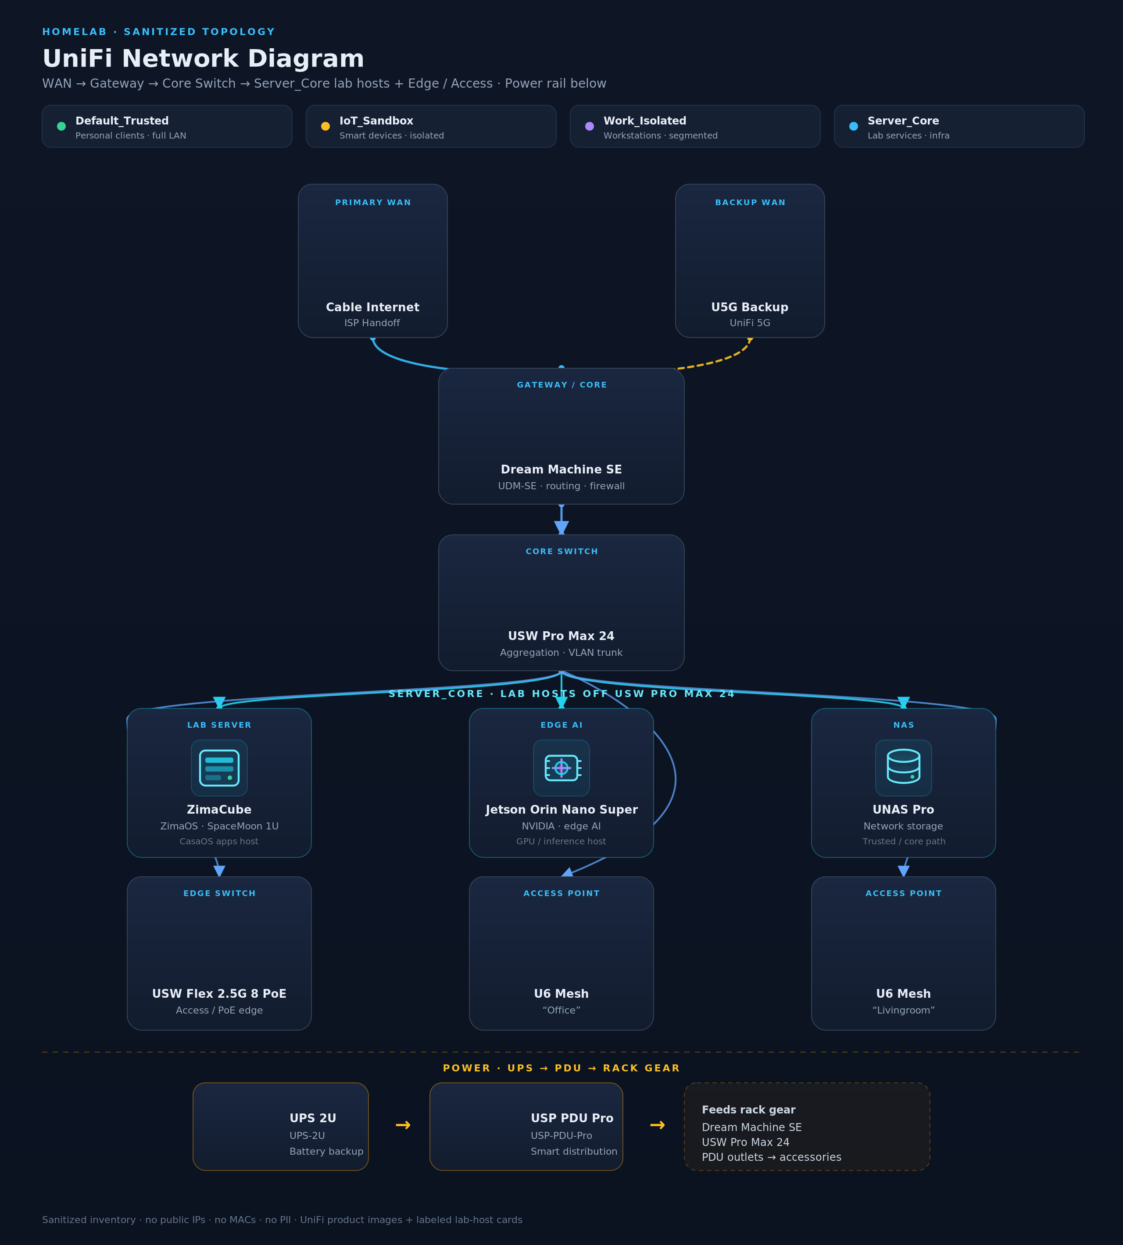
Task: Click the blue Server_Core legend dot
Action: 853,126
